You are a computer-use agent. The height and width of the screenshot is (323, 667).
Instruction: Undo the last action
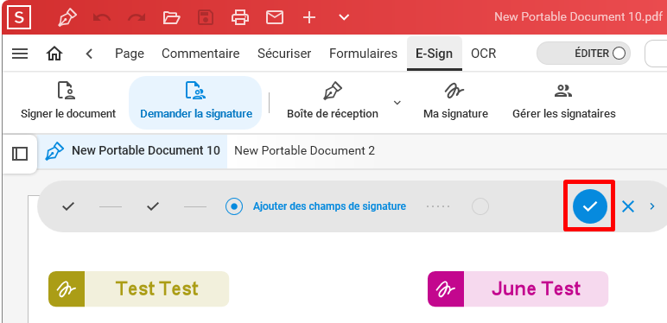pos(102,17)
